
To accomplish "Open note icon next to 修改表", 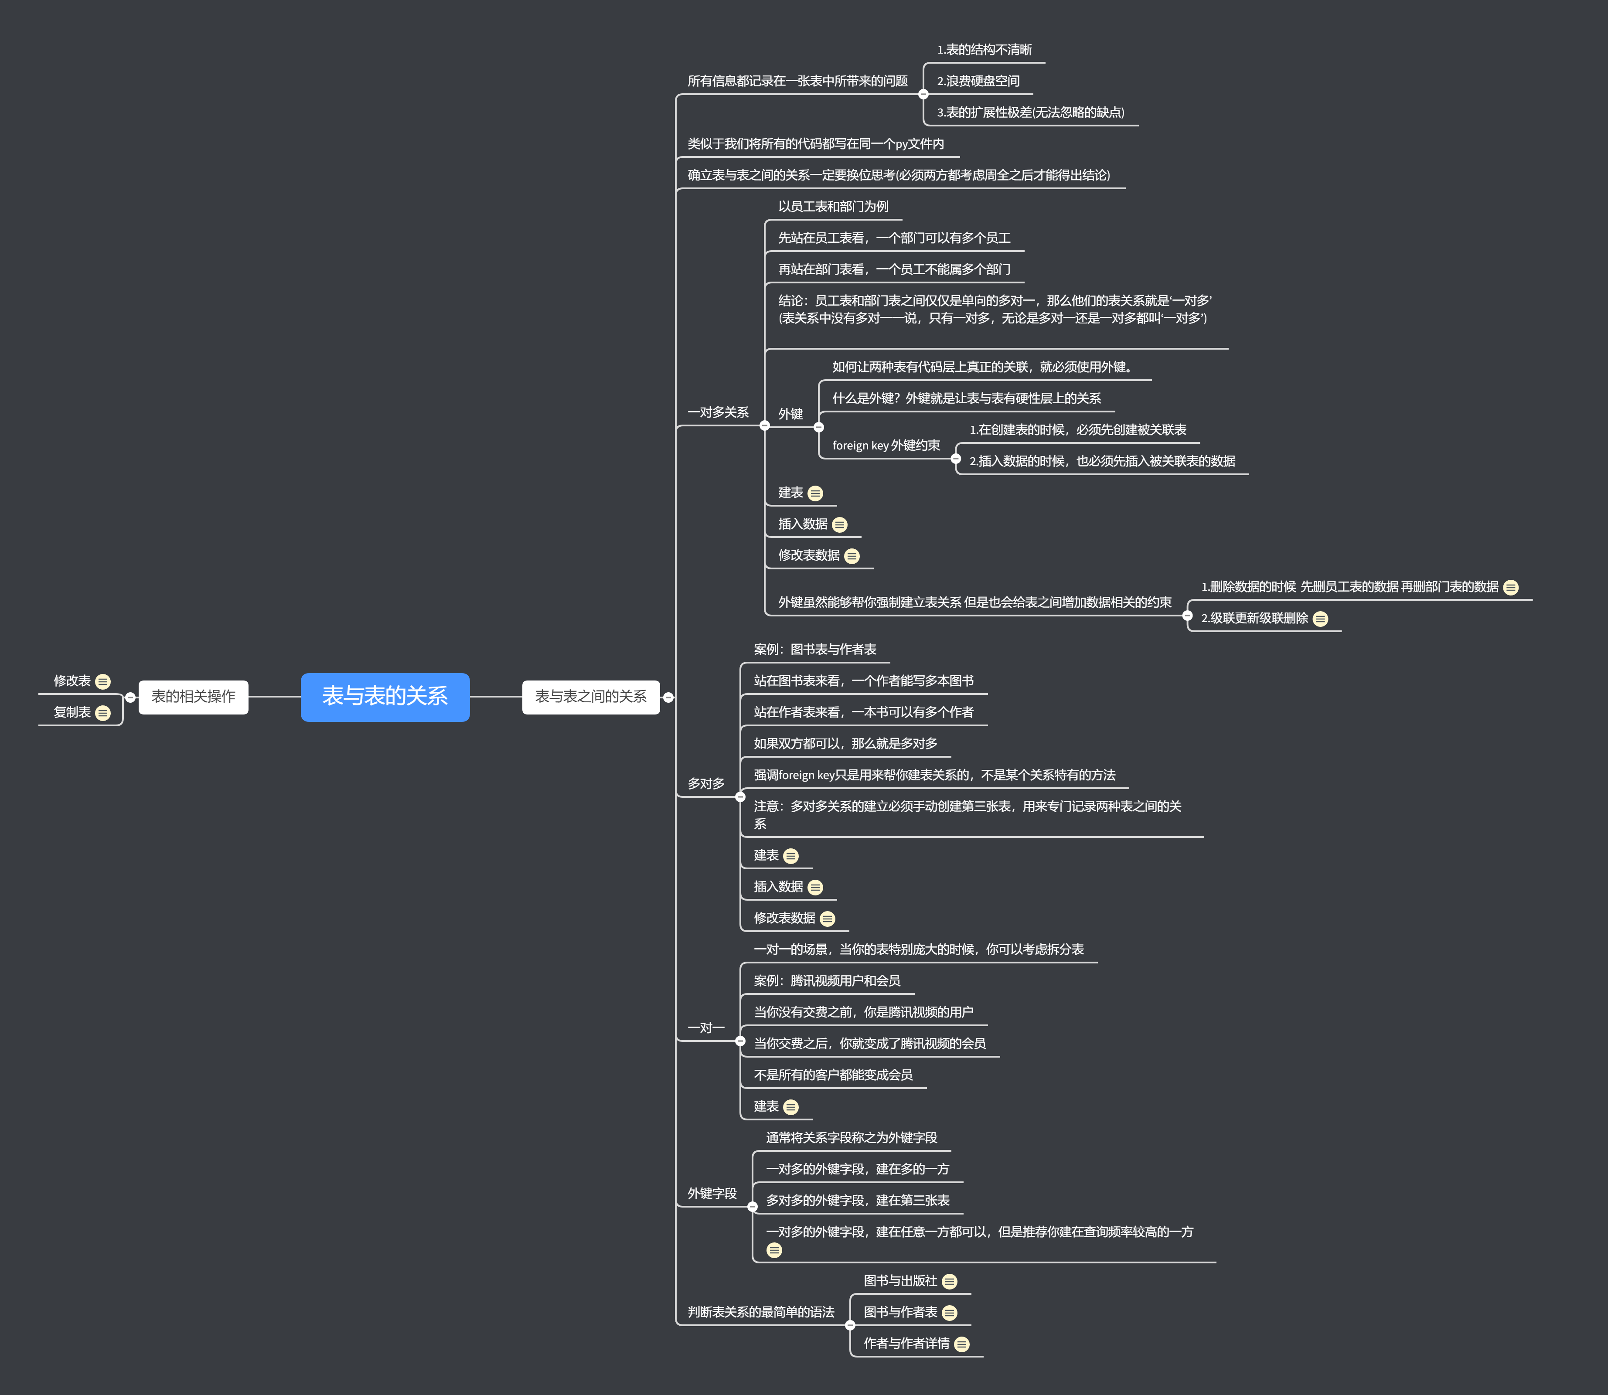I will tap(103, 682).
